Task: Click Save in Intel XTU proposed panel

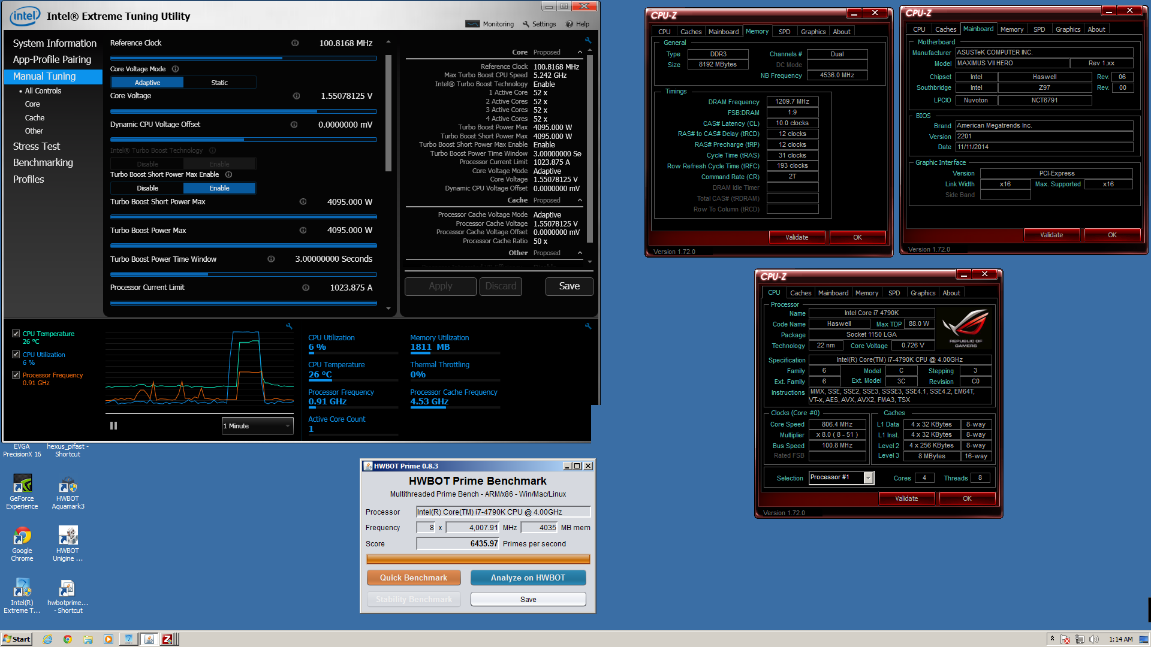Action: pyautogui.click(x=569, y=286)
